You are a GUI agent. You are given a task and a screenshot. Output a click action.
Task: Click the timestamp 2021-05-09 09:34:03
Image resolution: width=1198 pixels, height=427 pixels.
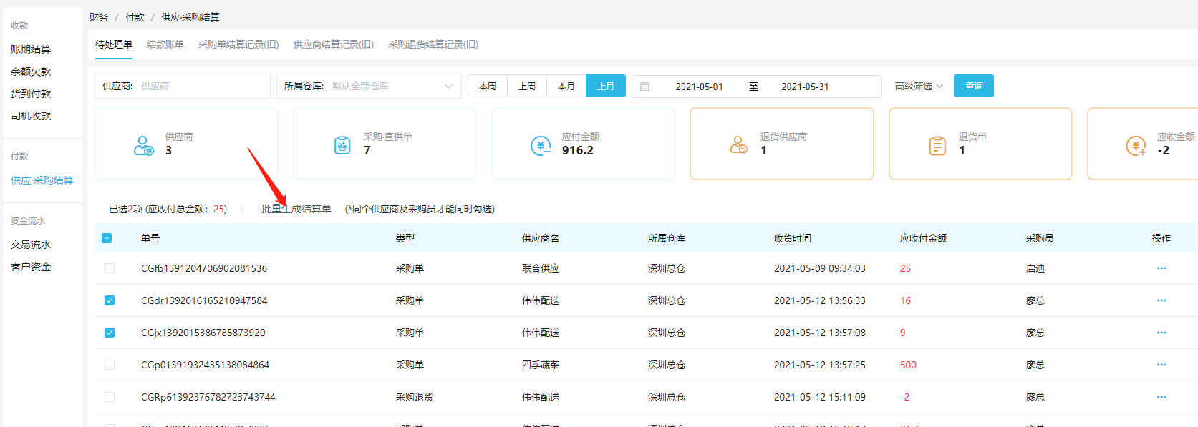pyautogui.click(x=820, y=268)
